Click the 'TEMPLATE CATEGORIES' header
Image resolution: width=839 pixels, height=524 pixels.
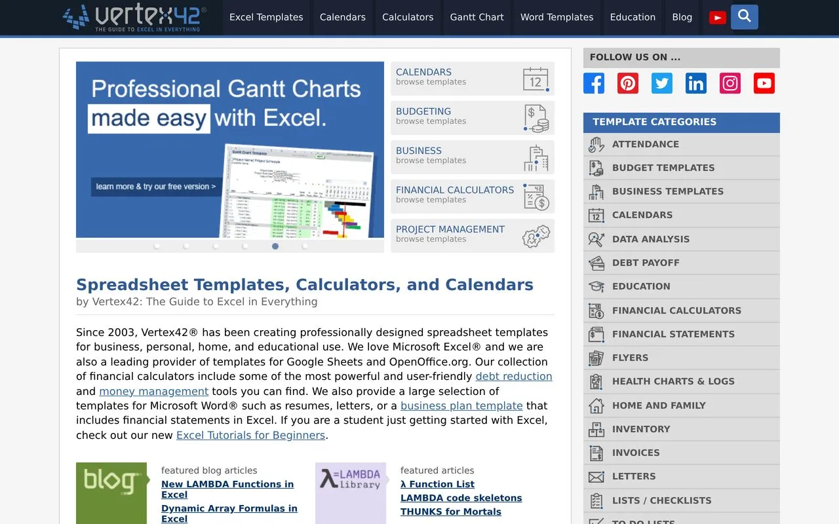pyautogui.click(x=682, y=122)
